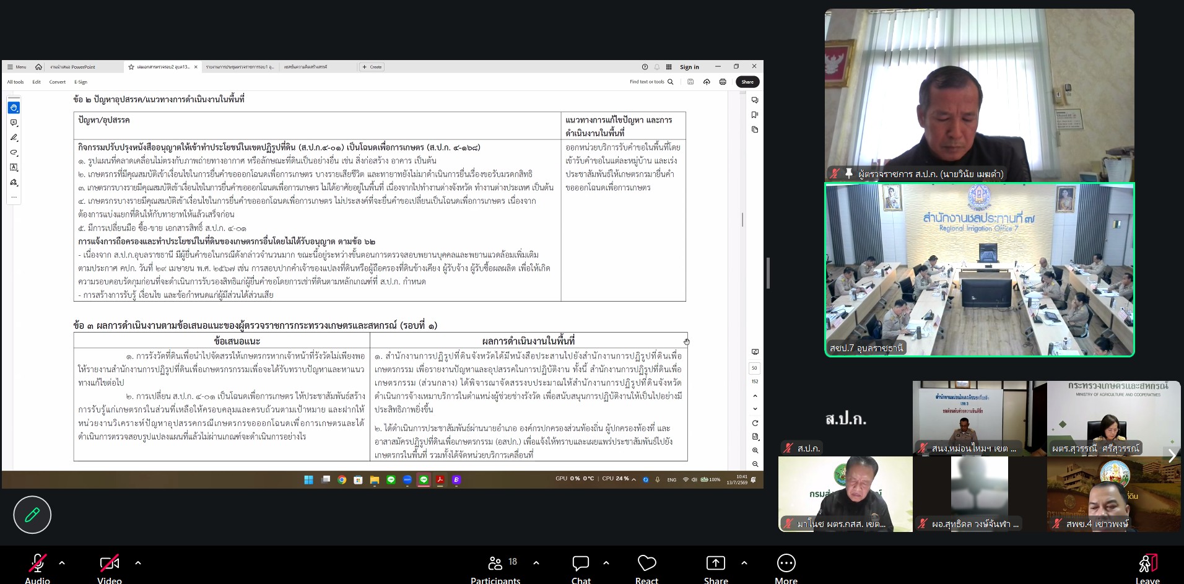Viewport: 1184px width, 584px height.
Task: Star the current PDF tab
Action: [131, 67]
